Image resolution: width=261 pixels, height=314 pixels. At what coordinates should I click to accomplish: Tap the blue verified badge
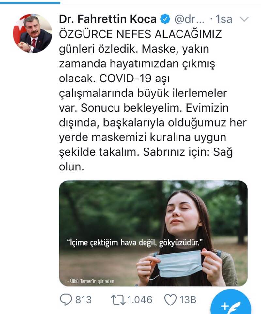pyautogui.click(x=165, y=19)
